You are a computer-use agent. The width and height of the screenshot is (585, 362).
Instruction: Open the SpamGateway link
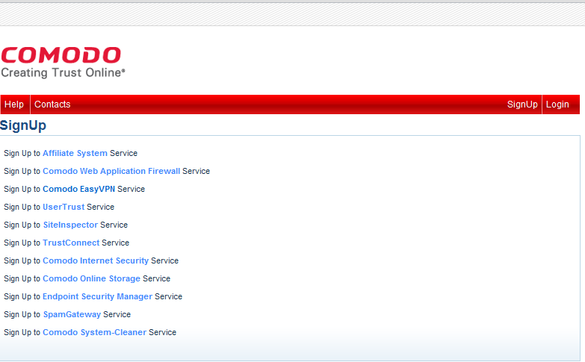tap(72, 314)
